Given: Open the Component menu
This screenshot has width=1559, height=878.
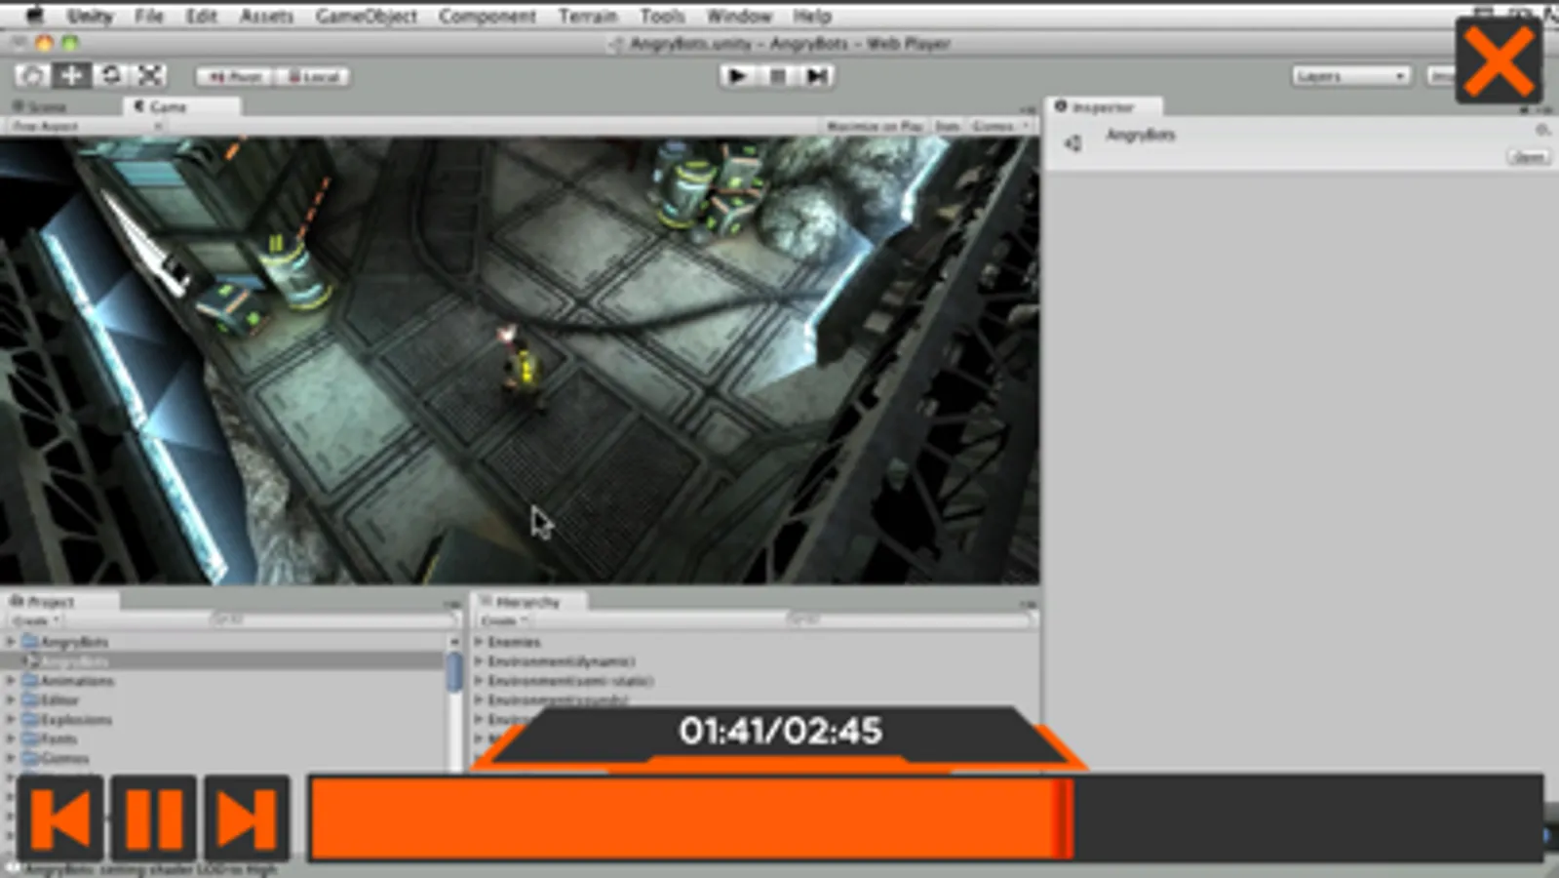Looking at the screenshot, I should (487, 16).
